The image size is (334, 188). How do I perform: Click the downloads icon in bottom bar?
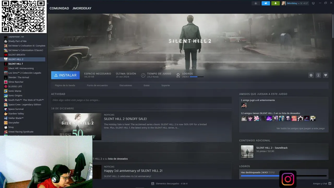click(x=153, y=184)
